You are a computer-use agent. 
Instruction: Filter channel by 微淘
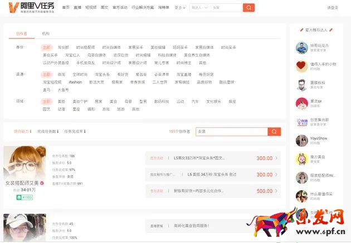click(61, 75)
